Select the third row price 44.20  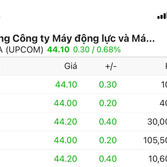(65, 122)
